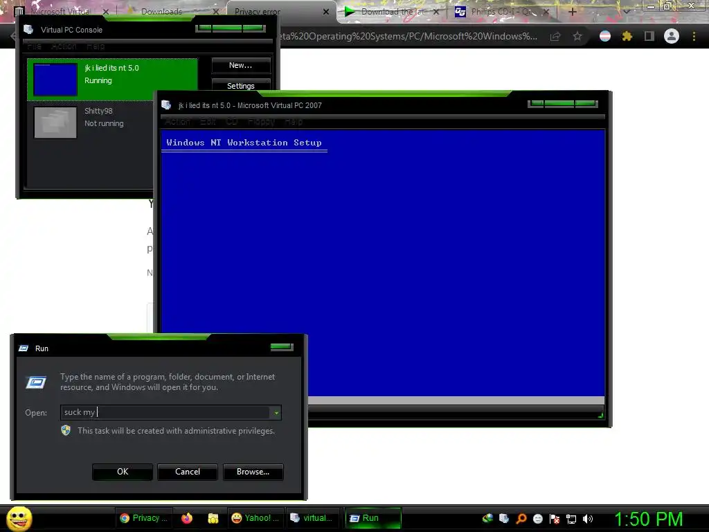Click Browse... in the Run dialog

coord(253,471)
